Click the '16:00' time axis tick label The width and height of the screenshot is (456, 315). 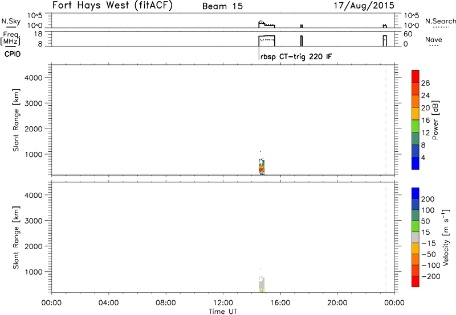click(x=280, y=302)
